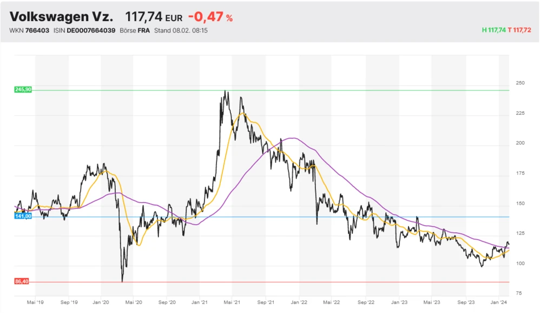Click the blue 141,00 price level label

pyautogui.click(x=23, y=216)
